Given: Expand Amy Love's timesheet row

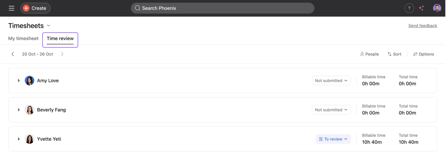Looking at the screenshot, I should point(19,81).
